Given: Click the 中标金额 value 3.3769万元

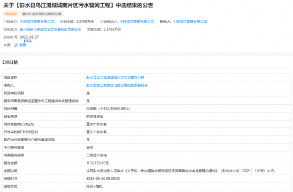Looking at the screenshot, I should tap(85, 22).
